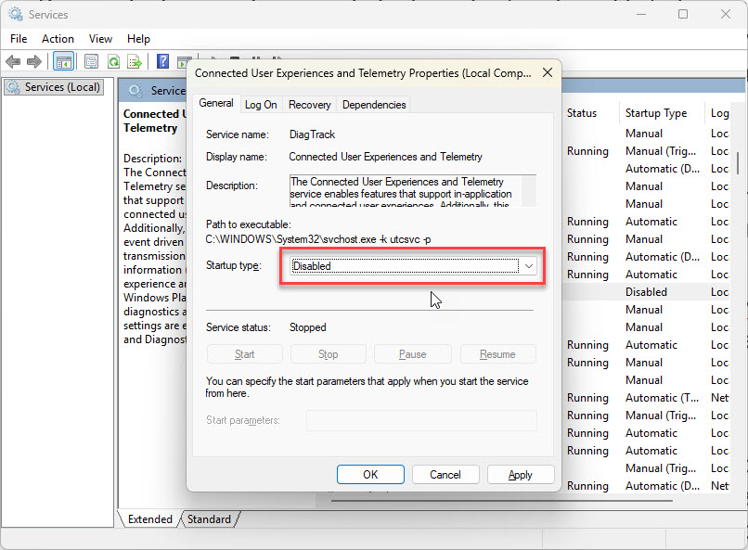Viewport: 748px width, 550px height.
Task: Click the display name Connected User Experiences text
Action: (385, 157)
